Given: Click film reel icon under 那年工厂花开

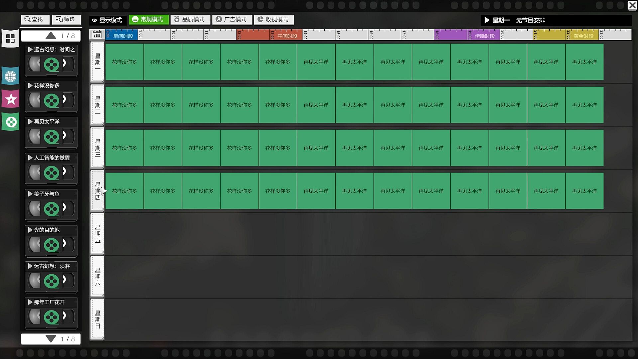Looking at the screenshot, I should pos(52,317).
